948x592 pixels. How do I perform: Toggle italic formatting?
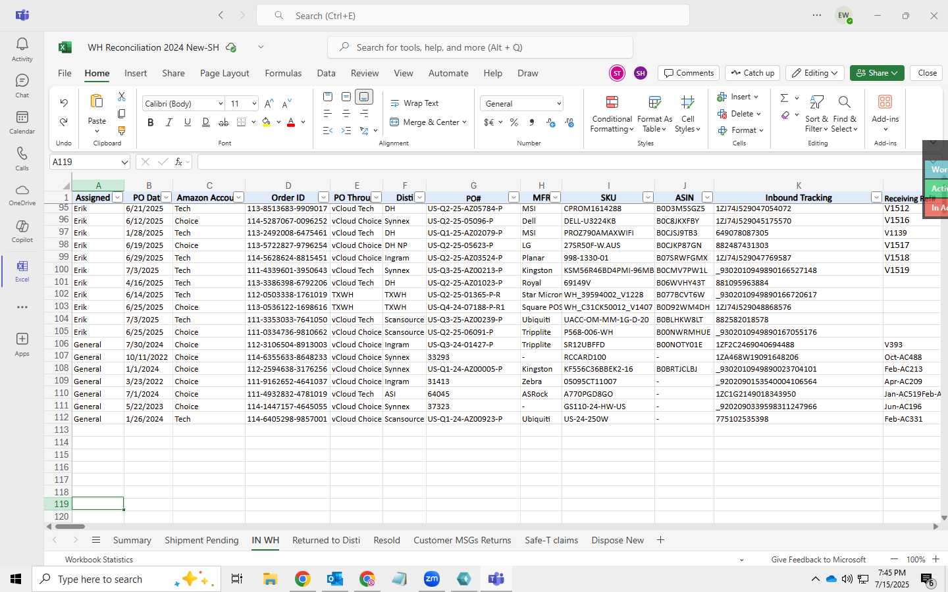169,122
